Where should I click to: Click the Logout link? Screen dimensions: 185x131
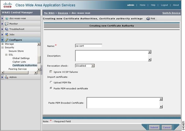coord(164,5)
